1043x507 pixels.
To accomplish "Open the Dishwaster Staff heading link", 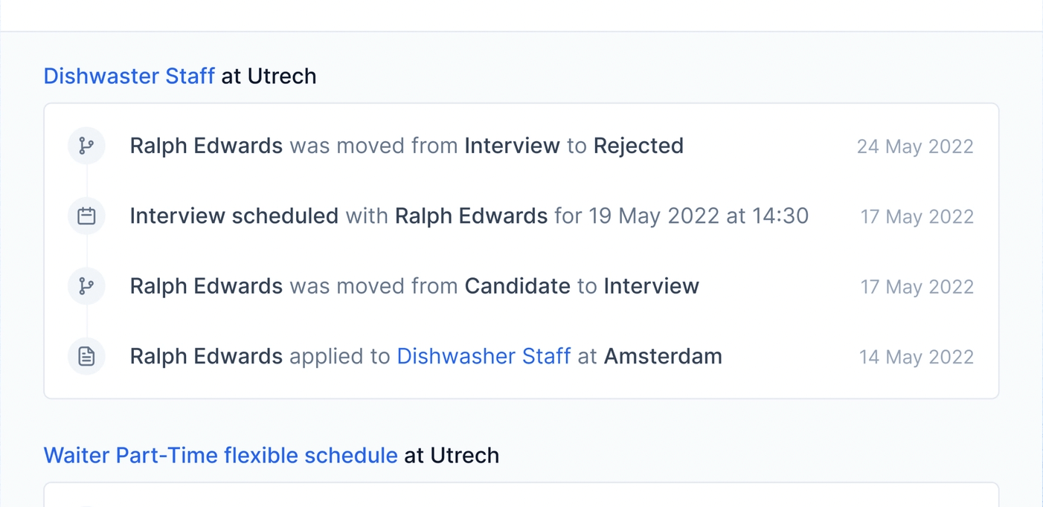I will point(129,76).
